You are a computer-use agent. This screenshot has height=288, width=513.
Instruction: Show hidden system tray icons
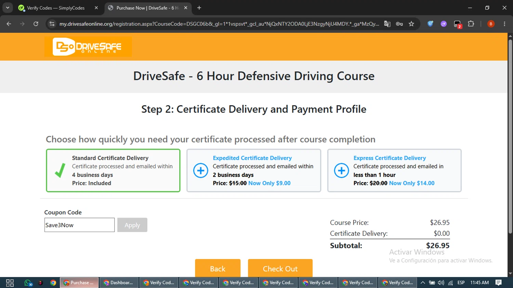point(423,283)
